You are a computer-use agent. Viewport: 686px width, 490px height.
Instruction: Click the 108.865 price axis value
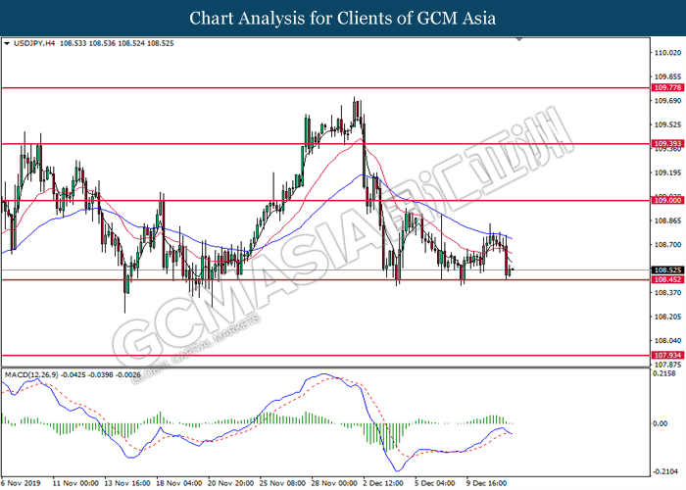(x=668, y=220)
